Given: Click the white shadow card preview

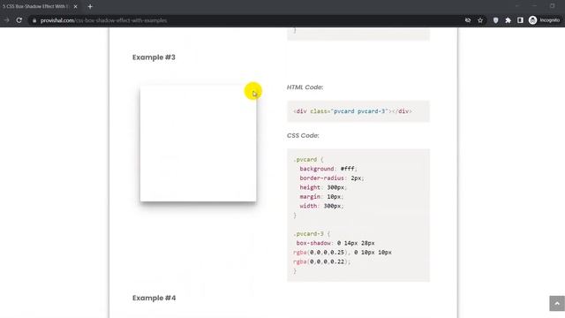Looking at the screenshot, I should pyautogui.click(x=198, y=143).
